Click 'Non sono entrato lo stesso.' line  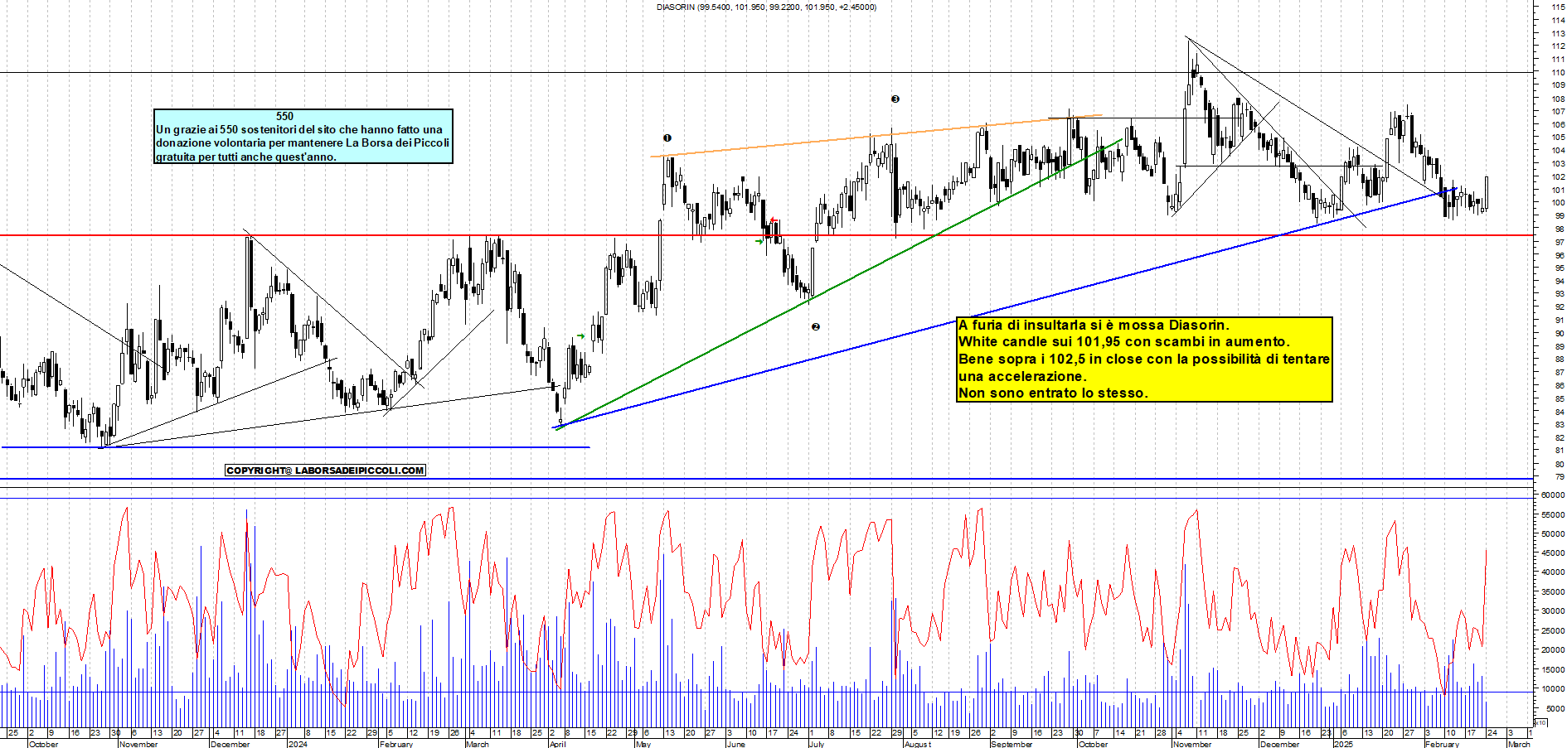point(1053,393)
